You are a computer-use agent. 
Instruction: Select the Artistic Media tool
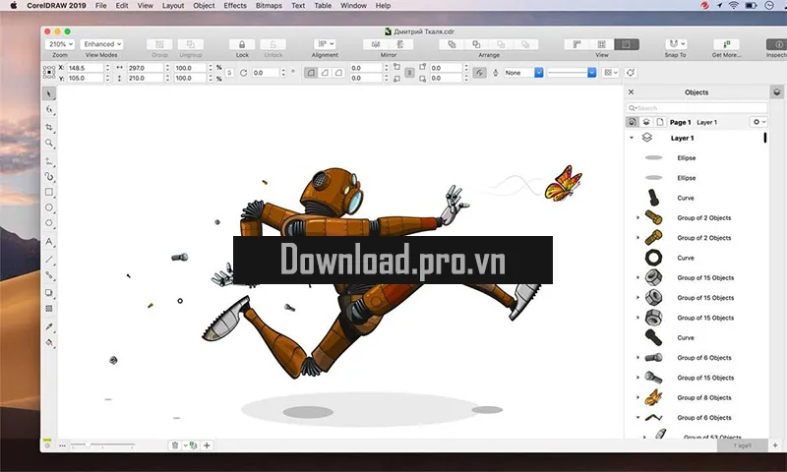[x=48, y=177]
